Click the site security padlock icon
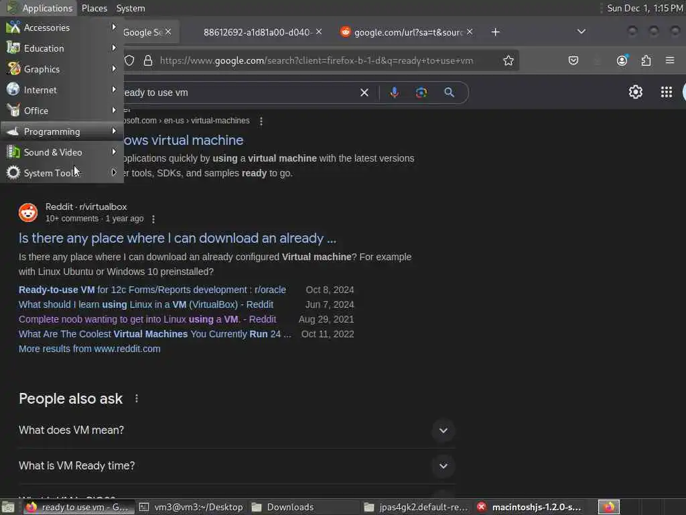The width and height of the screenshot is (686, 515). 148,60
